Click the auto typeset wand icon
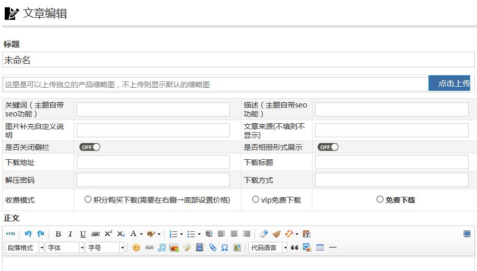Viewport: 477px width, 271px height. (289, 234)
